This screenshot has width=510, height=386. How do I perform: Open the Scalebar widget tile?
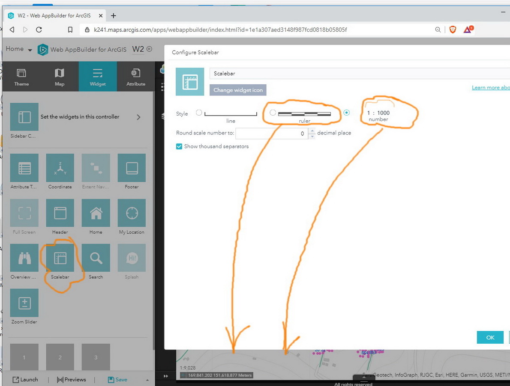[60, 258]
